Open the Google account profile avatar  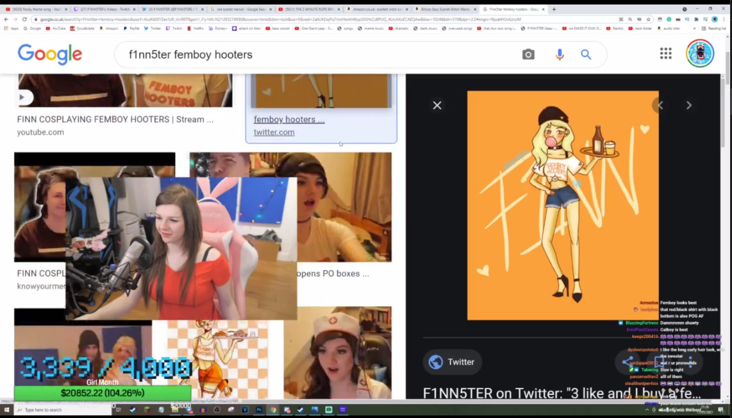click(x=700, y=53)
